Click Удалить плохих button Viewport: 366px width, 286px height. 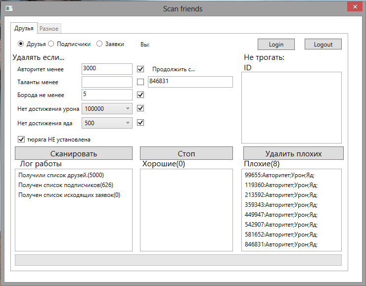click(293, 153)
